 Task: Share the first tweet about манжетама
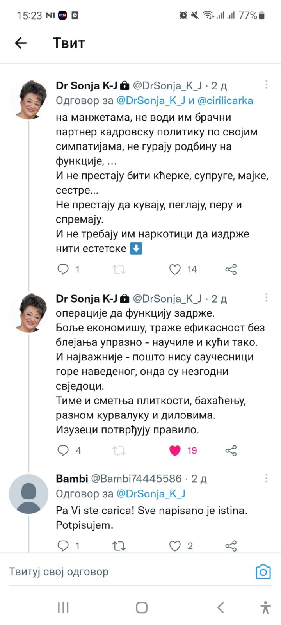point(231,269)
